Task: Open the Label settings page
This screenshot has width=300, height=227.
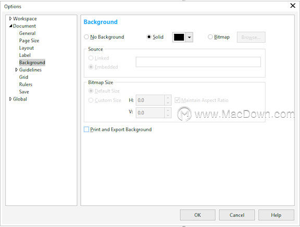Action: [x=25, y=55]
